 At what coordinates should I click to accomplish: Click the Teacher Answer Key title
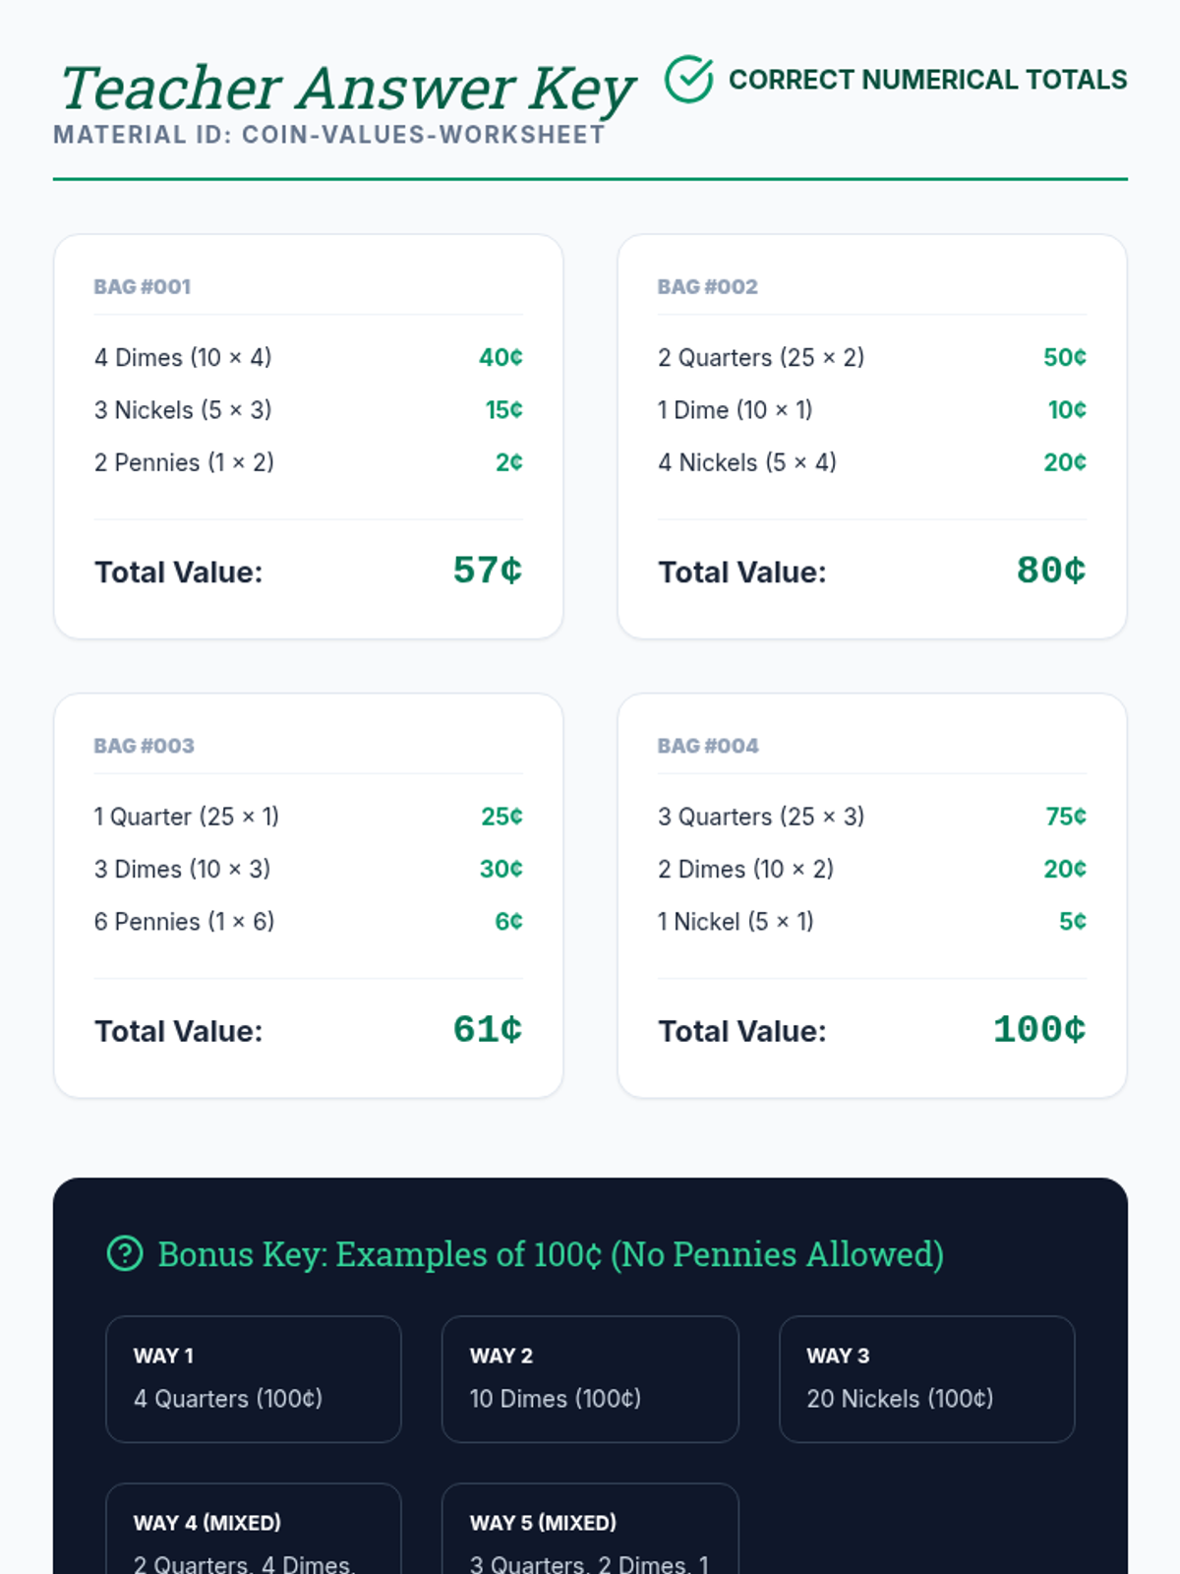click(348, 89)
